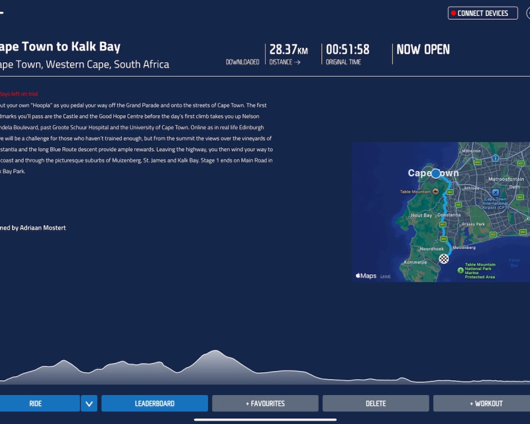Click the Hout Bay label on the map
The image size is (530, 424).
tap(421, 215)
